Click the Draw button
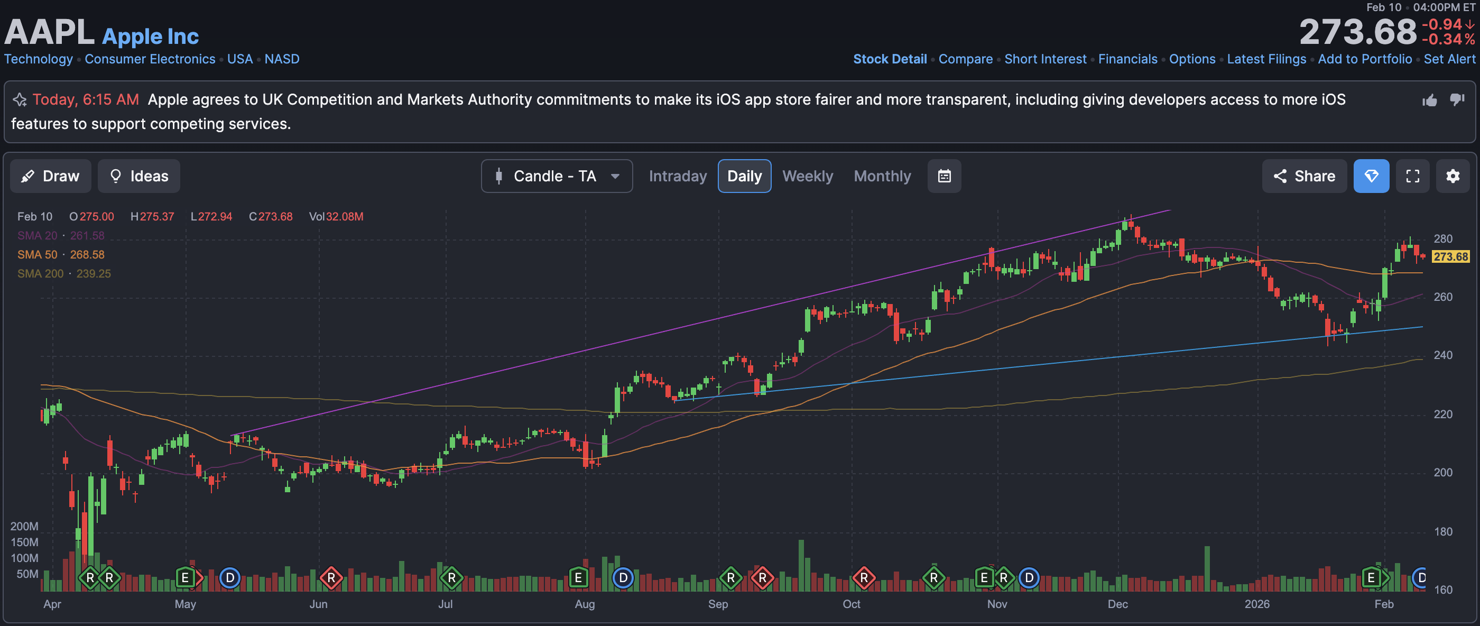This screenshot has height=626, width=1480. tap(51, 176)
